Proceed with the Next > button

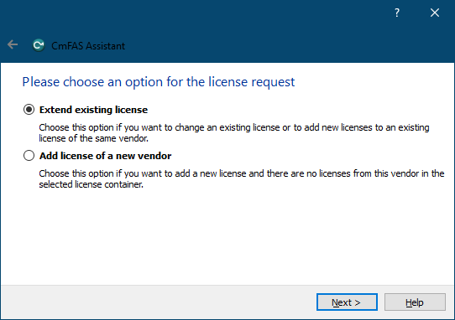[x=347, y=302]
